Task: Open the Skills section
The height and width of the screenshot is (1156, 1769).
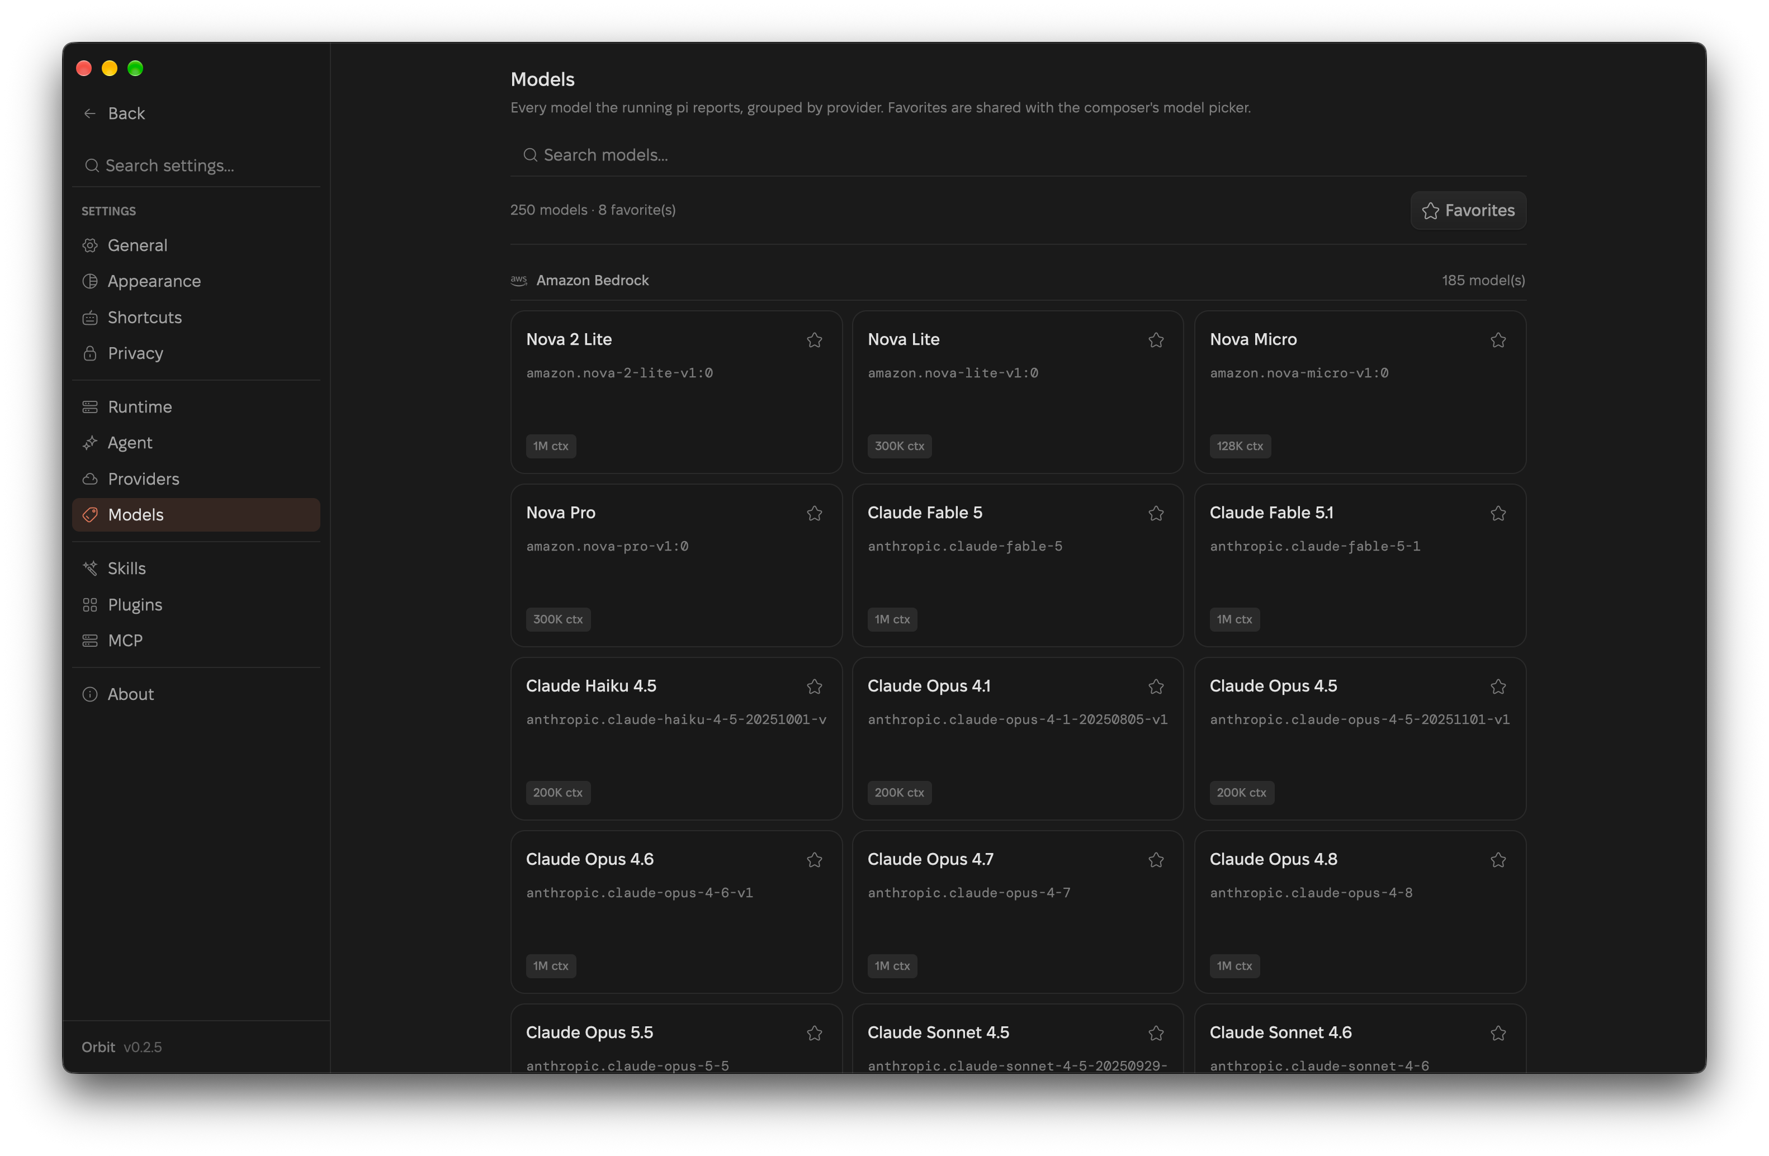Action: [x=196, y=568]
